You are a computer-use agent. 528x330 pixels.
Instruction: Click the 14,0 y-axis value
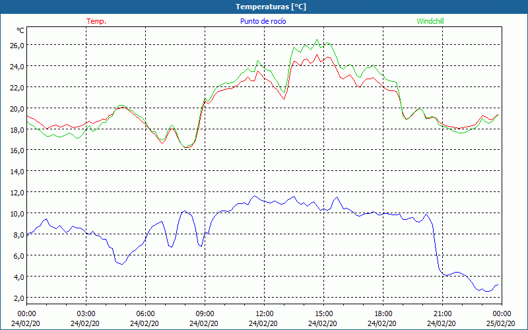[x=16, y=172]
